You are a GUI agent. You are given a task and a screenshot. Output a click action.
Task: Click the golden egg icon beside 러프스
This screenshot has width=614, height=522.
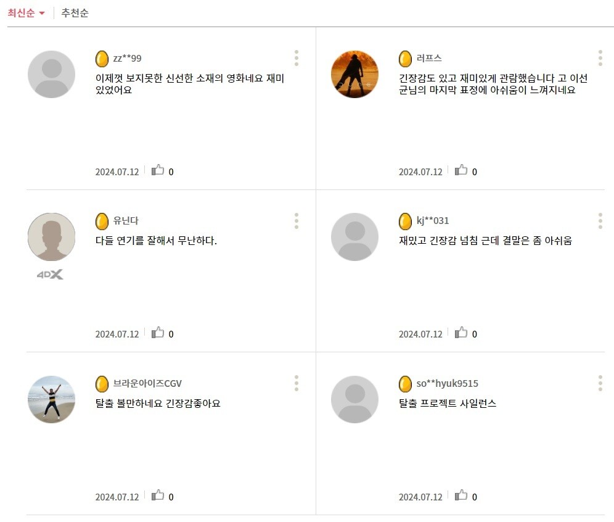(405, 59)
